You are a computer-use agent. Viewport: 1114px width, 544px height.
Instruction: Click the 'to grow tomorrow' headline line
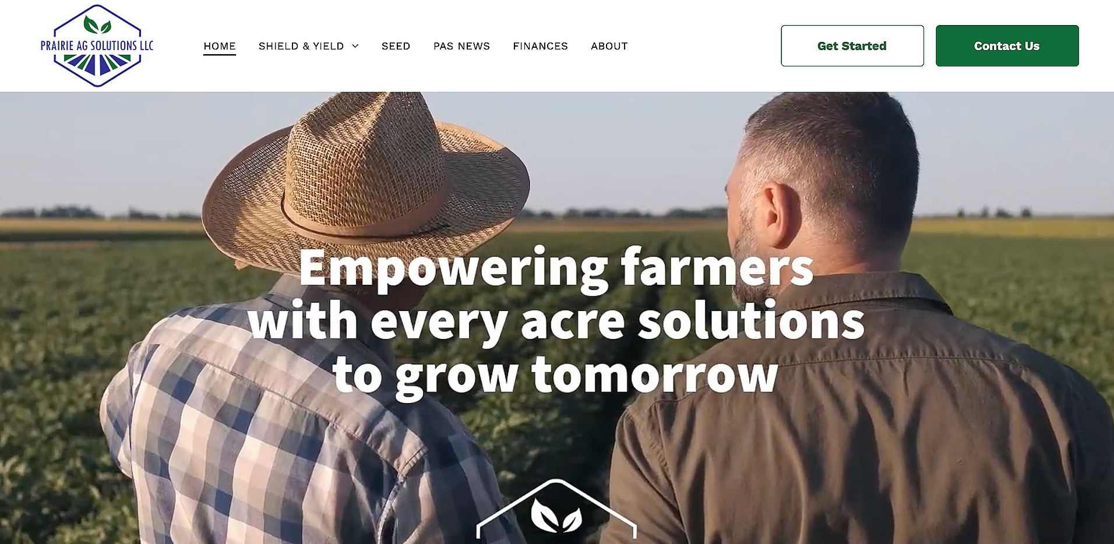tap(555, 376)
